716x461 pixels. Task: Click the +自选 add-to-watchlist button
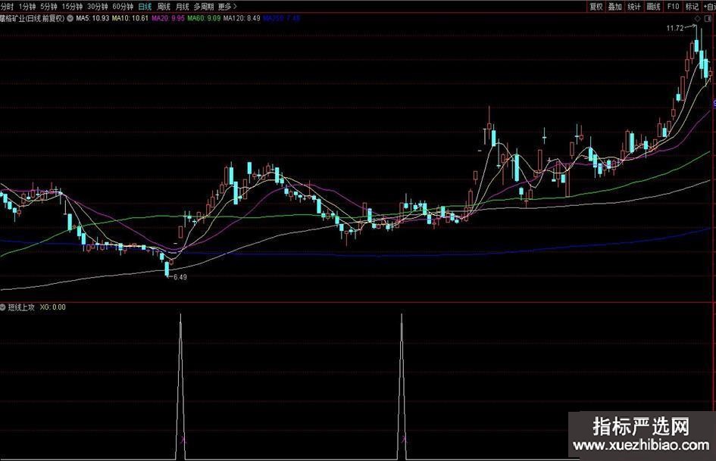(709, 6)
